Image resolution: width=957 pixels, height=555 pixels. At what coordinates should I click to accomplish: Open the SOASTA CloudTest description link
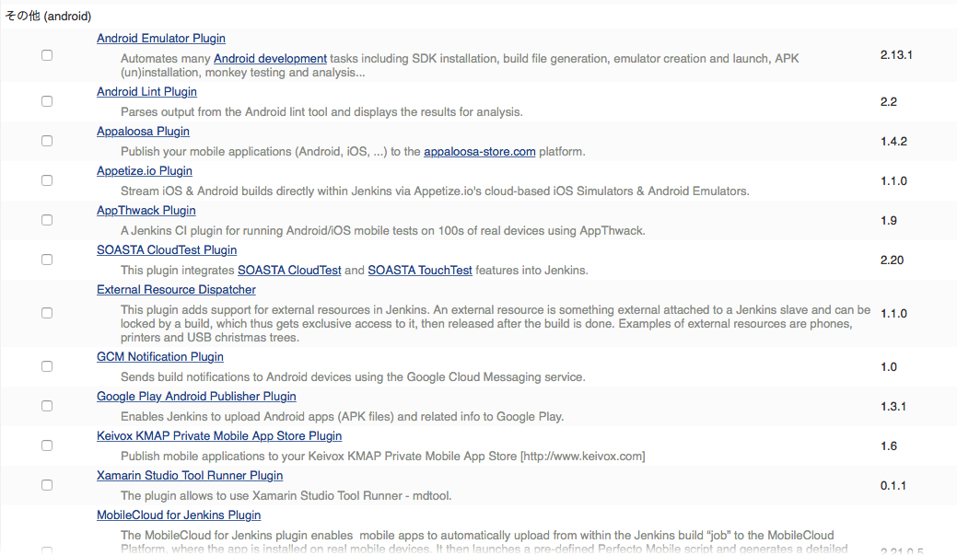(x=289, y=271)
